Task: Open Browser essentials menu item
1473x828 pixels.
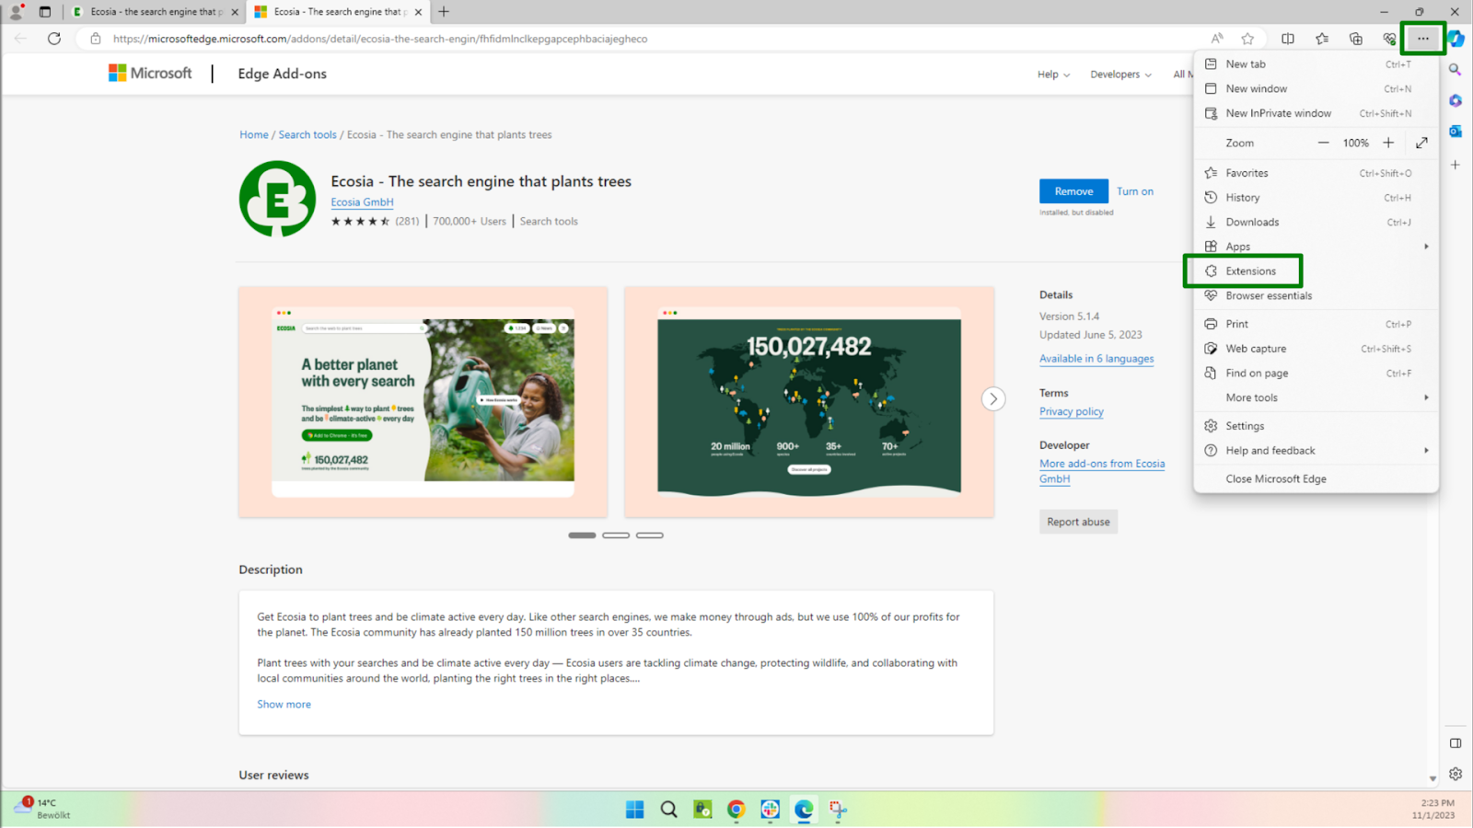Action: click(x=1316, y=296)
